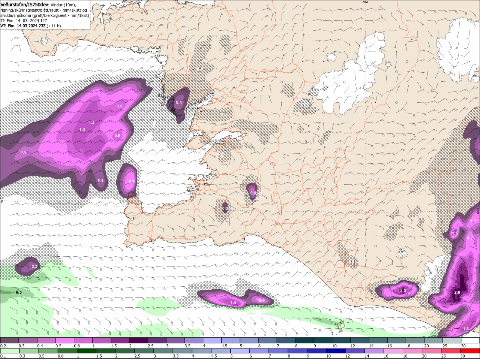Select the 9 swatch in the top snow legend
480x359 pixels.
point(322,340)
